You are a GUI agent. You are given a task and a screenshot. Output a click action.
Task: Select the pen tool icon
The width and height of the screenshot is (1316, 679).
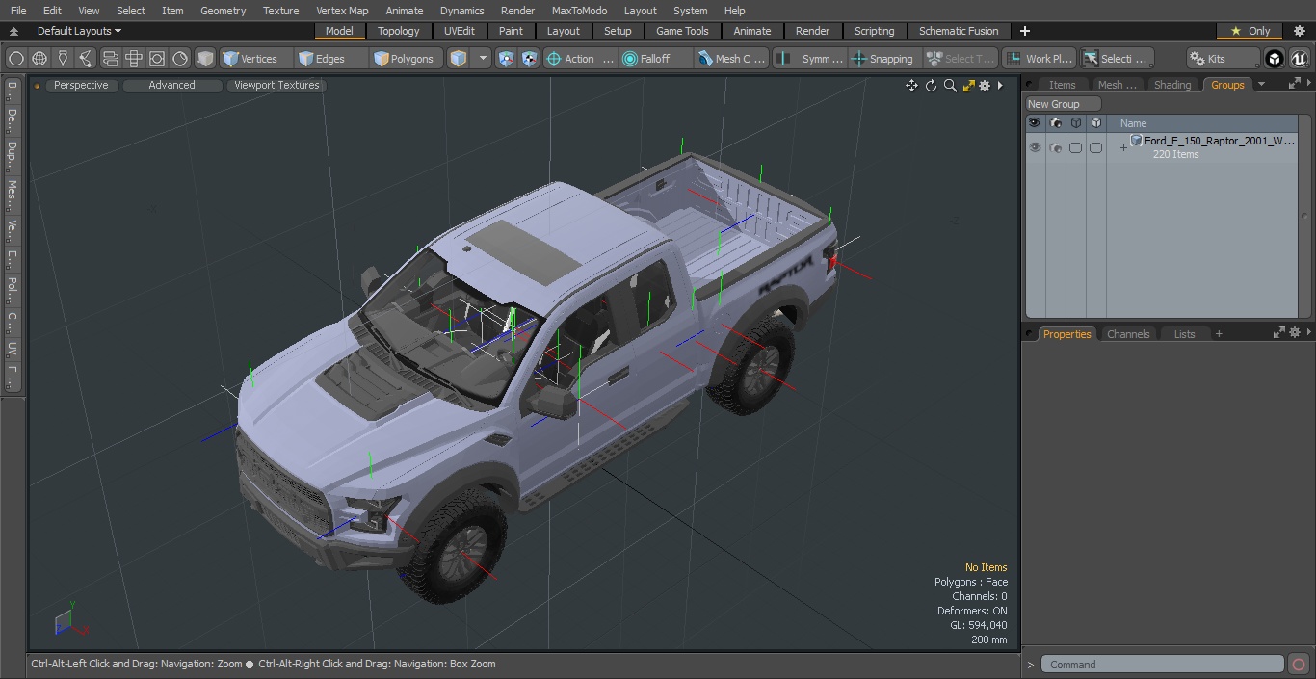click(x=63, y=59)
